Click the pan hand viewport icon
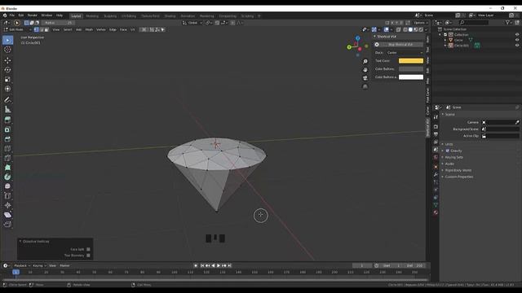 point(365,70)
